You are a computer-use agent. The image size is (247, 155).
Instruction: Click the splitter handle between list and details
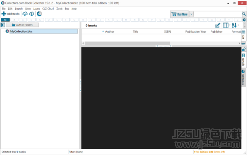tap(164, 46)
